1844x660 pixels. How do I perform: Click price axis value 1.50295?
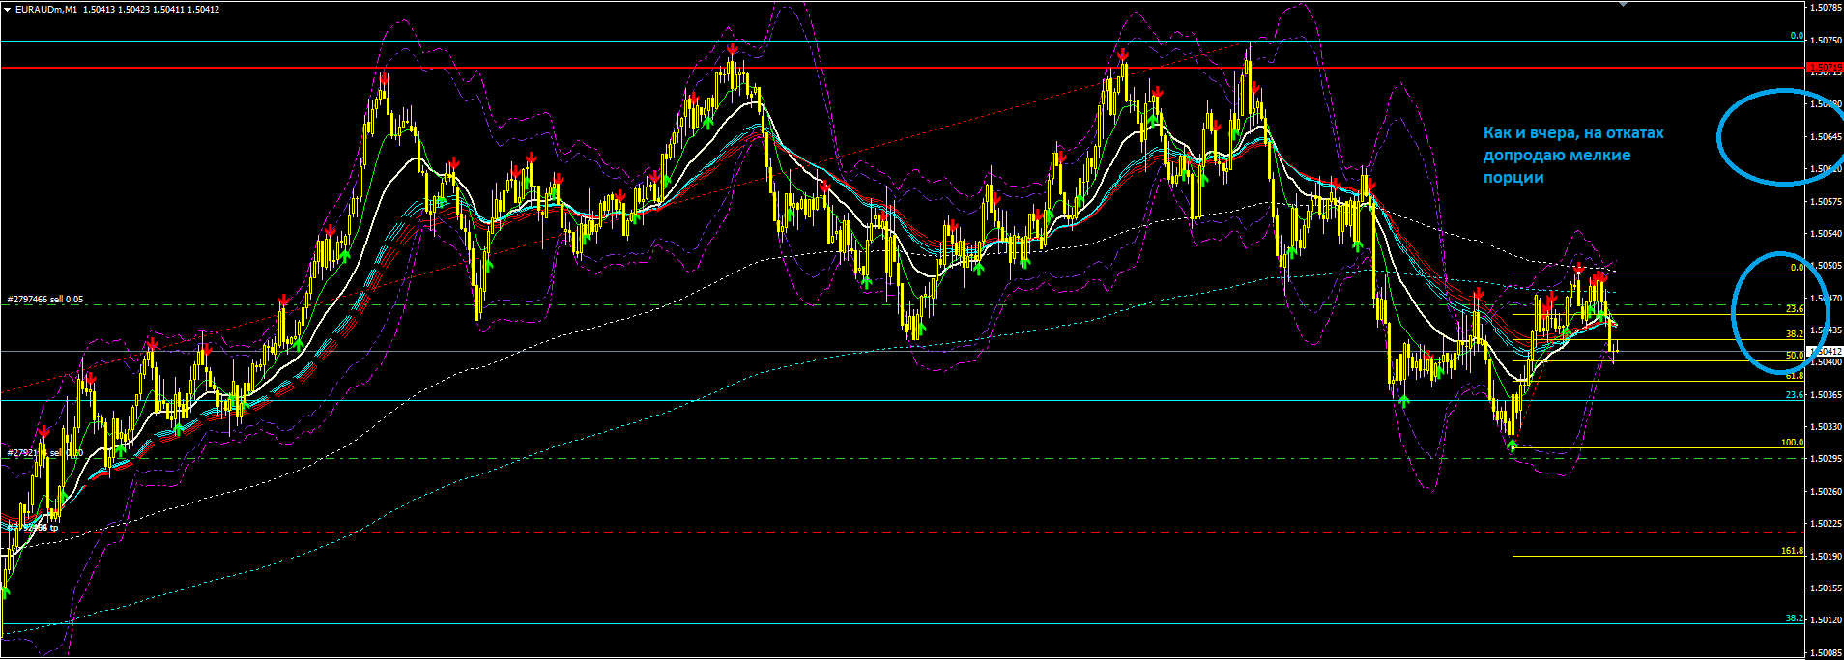pyautogui.click(x=1825, y=459)
